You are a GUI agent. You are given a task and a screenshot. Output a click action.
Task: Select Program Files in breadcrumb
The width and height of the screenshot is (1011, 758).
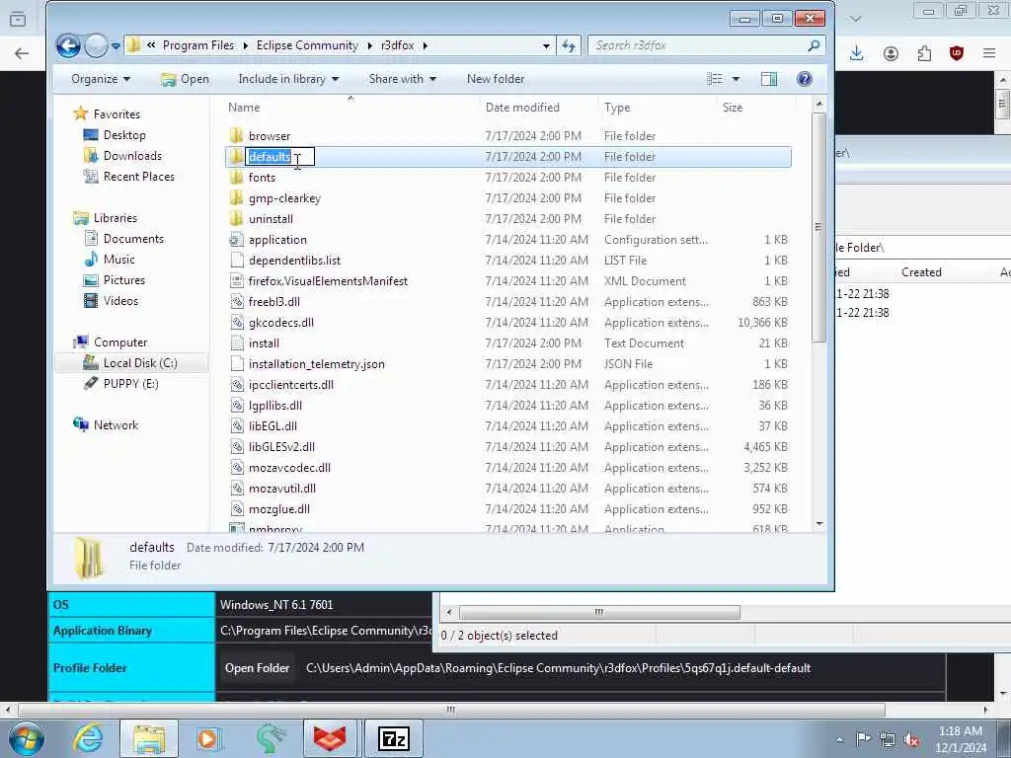coord(197,45)
